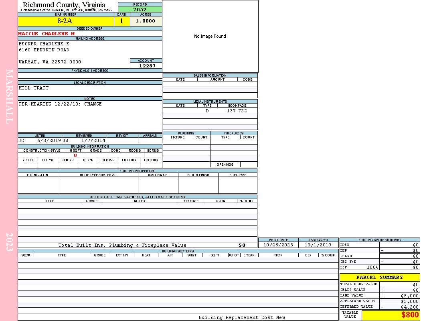Click the listed date 6/3/2019
421x321 pixels.
[49, 141]
